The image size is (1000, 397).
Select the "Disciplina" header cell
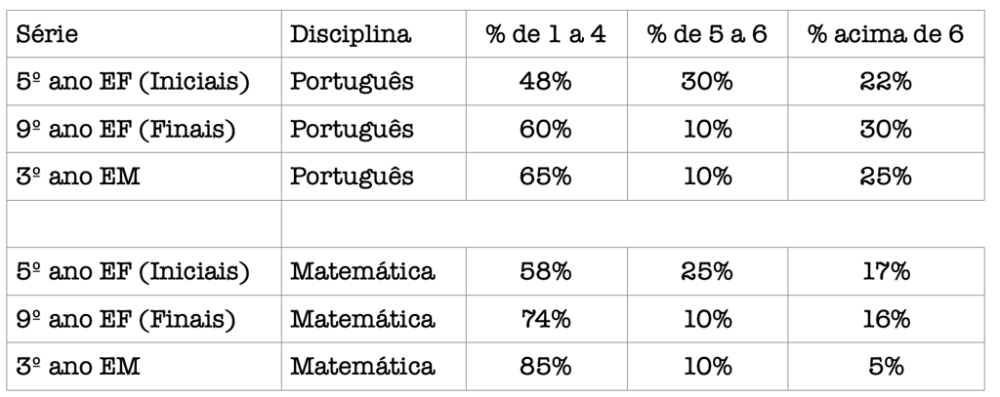pos(351,35)
